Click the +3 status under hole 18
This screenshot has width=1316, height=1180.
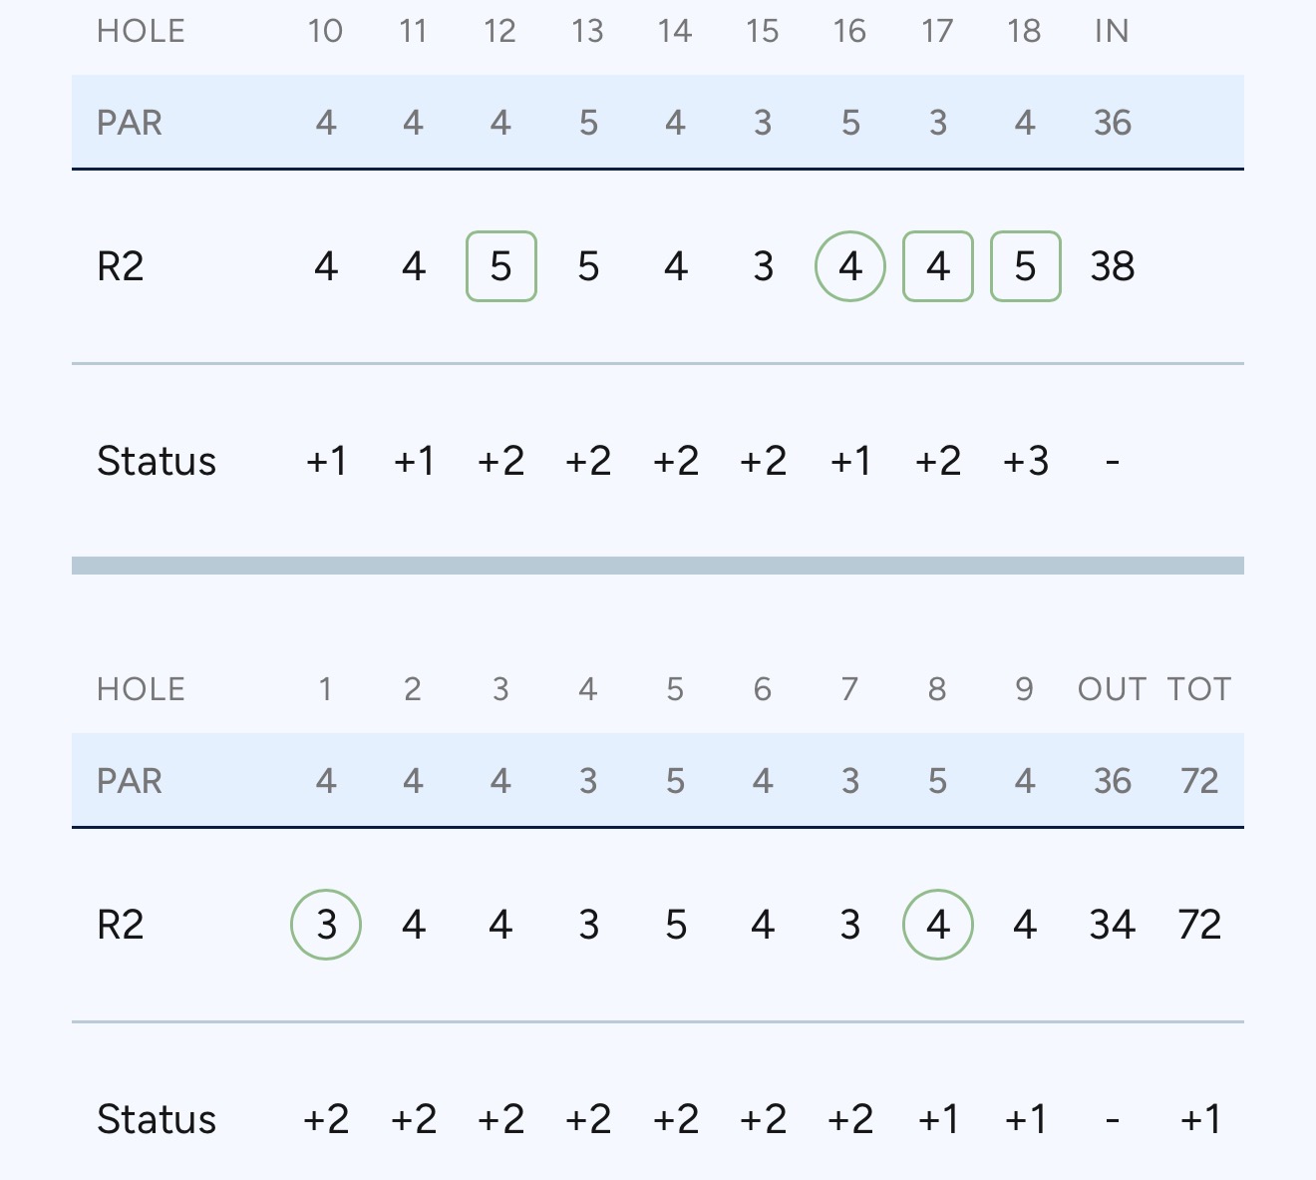click(1025, 461)
